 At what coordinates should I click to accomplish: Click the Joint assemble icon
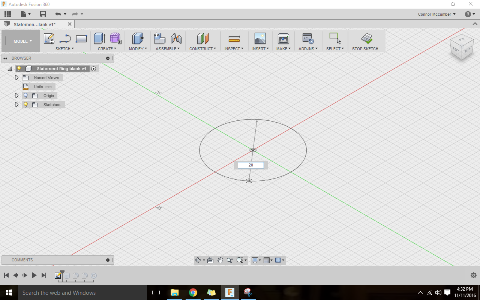pyautogui.click(x=176, y=38)
